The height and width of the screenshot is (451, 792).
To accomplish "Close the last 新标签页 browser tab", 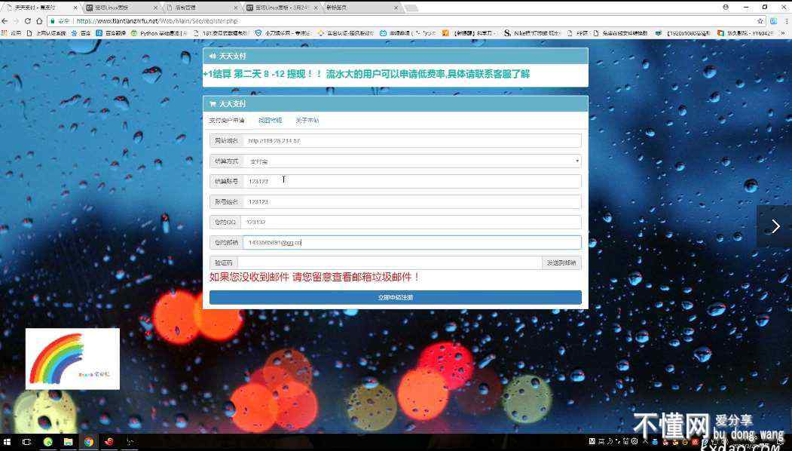I will pyautogui.click(x=396, y=8).
